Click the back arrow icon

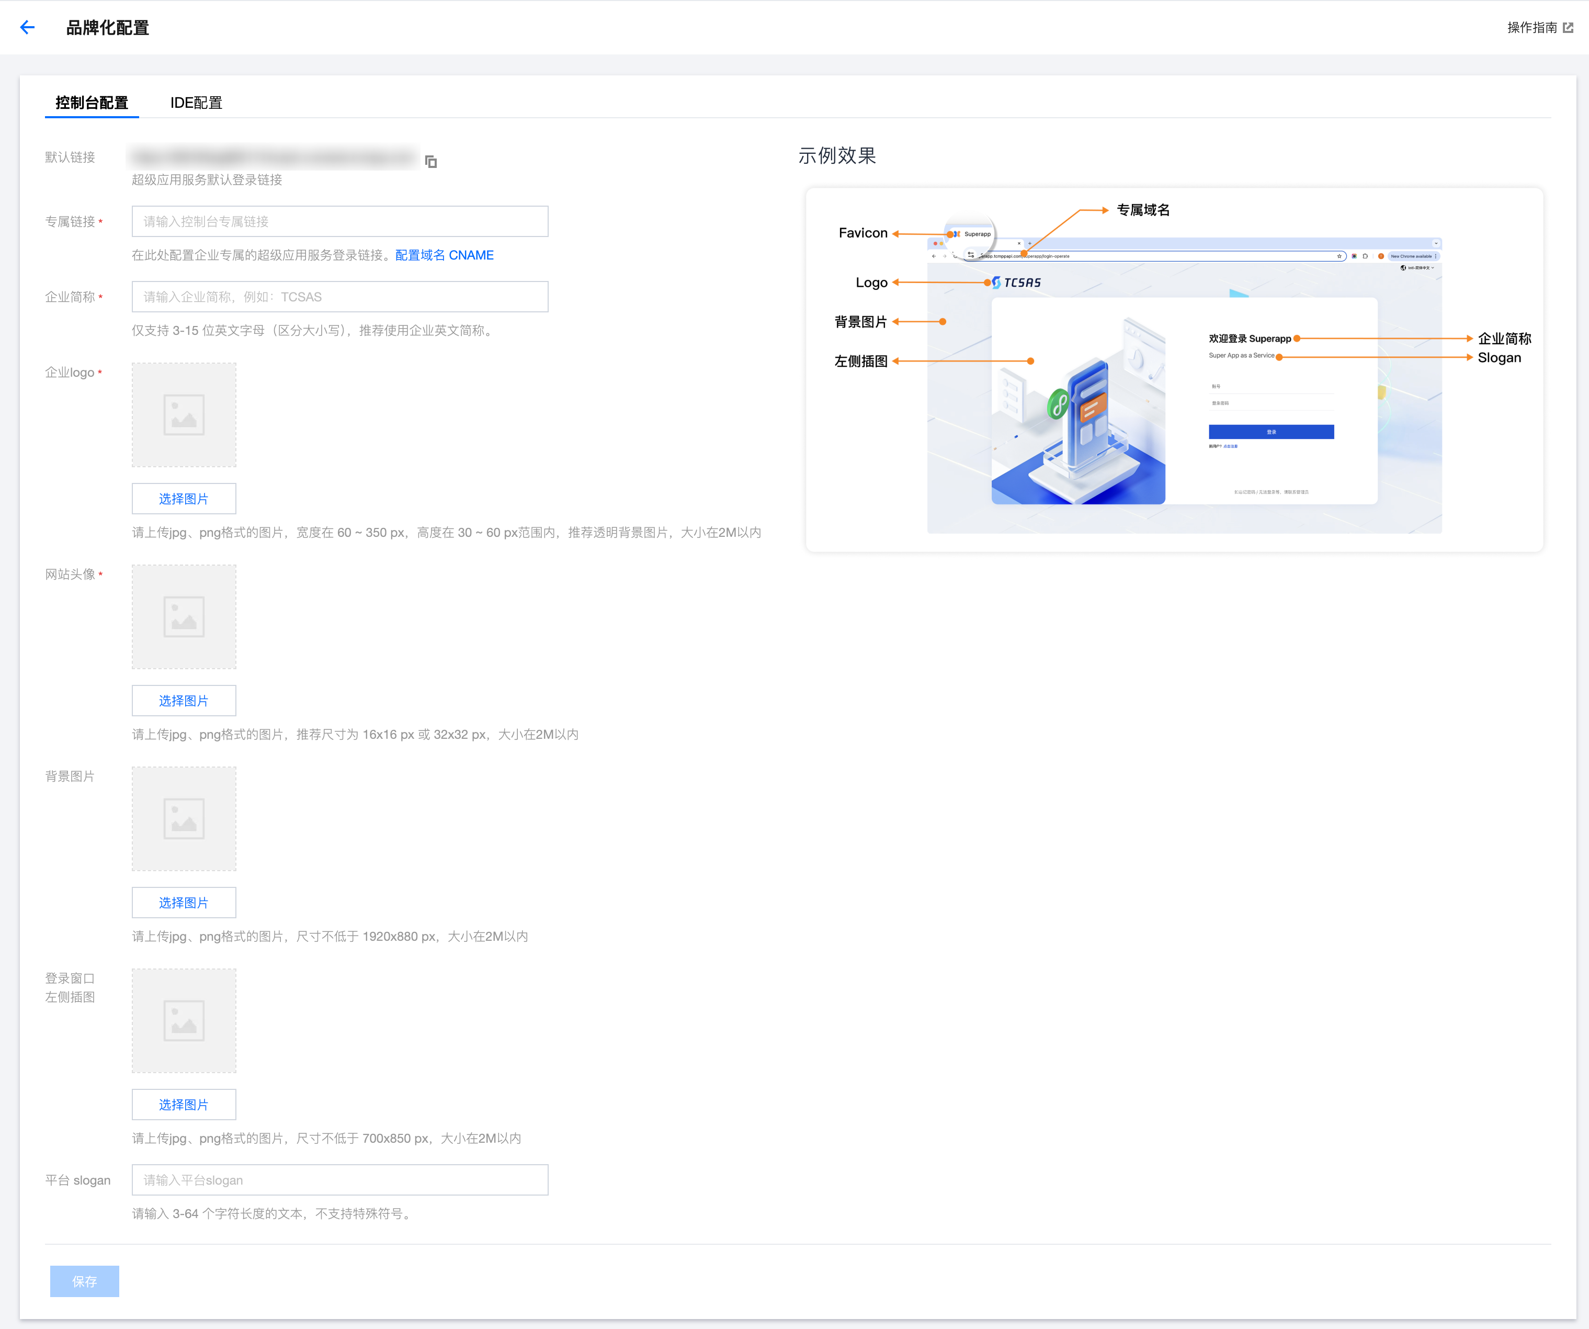point(27,28)
